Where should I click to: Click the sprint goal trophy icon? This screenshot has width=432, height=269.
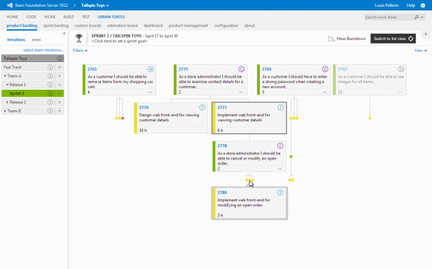tap(79, 38)
